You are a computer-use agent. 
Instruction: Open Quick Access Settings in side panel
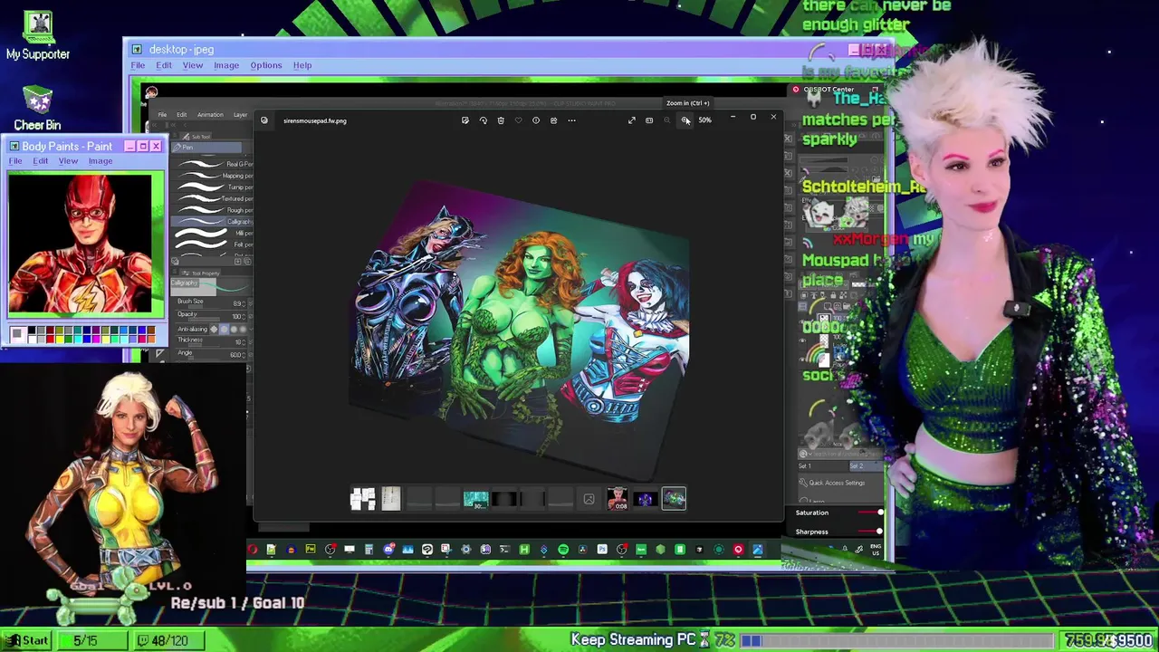tap(837, 483)
